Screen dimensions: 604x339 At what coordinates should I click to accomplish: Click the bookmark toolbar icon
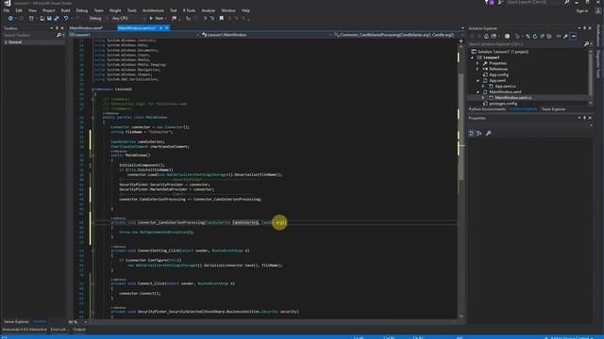[222, 18]
